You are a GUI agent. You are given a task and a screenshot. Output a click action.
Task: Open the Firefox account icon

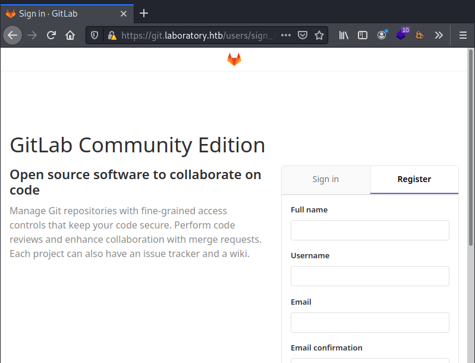(x=382, y=36)
